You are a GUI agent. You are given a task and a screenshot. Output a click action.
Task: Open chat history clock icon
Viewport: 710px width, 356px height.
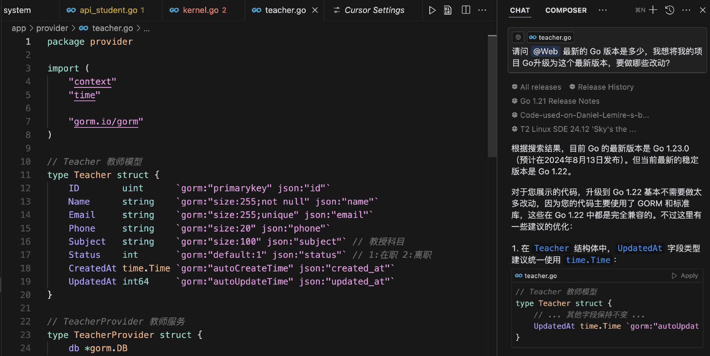pos(670,10)
